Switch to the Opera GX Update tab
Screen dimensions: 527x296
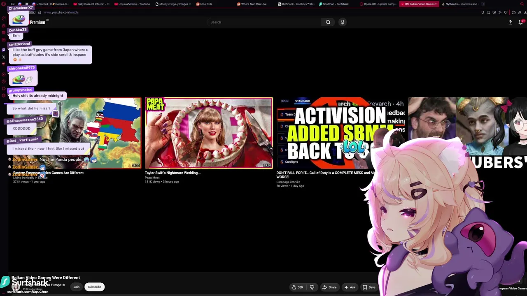click(377, 4)
